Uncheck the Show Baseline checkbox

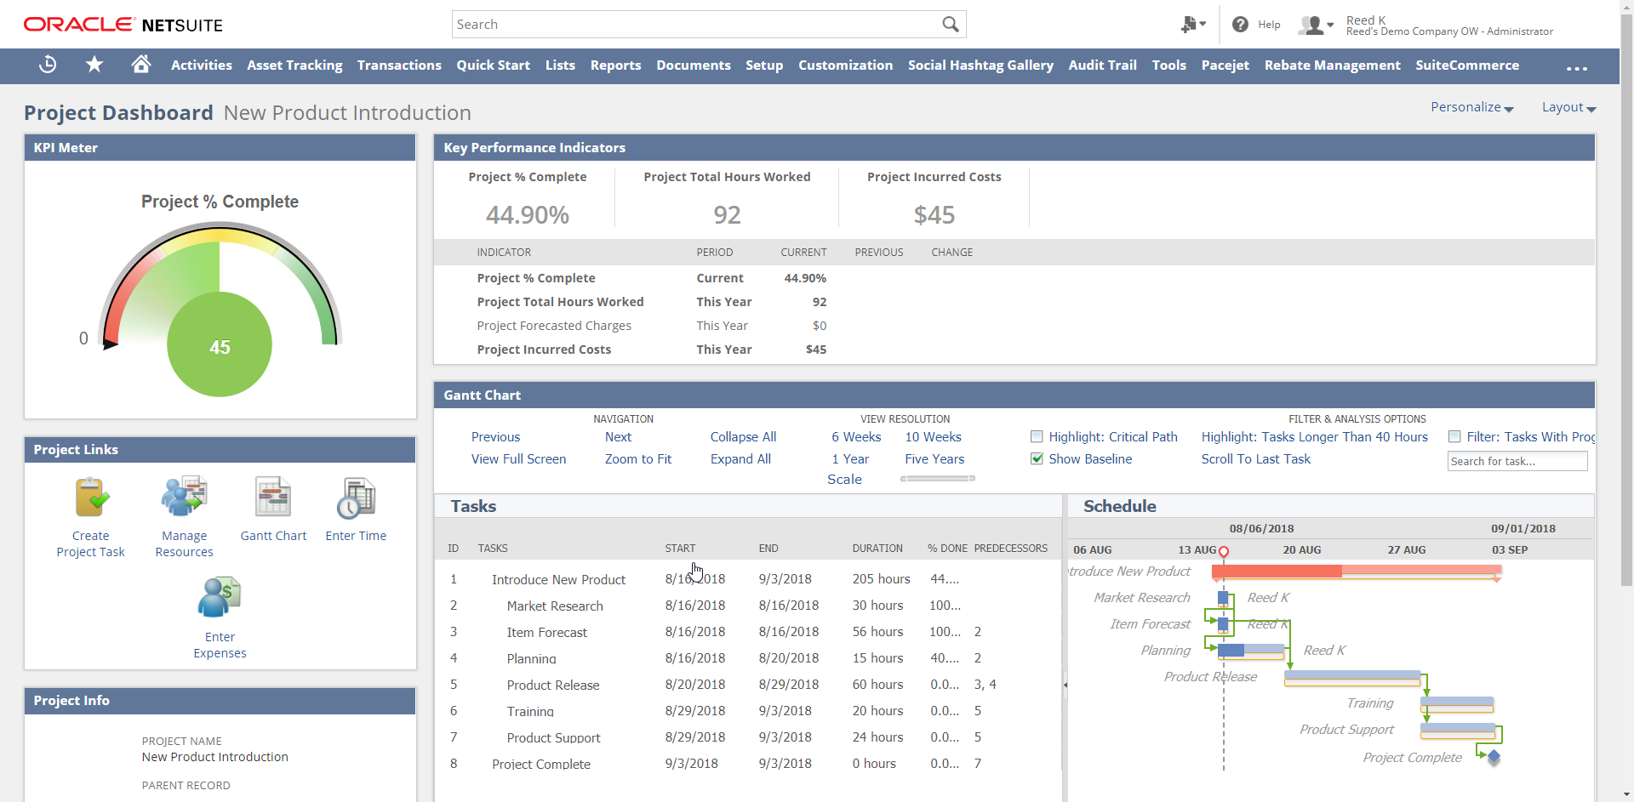(1037, 459)
